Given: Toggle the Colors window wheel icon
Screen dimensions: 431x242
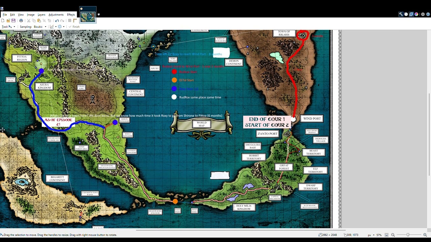Looking at the screenshot, I should point(417,14).
